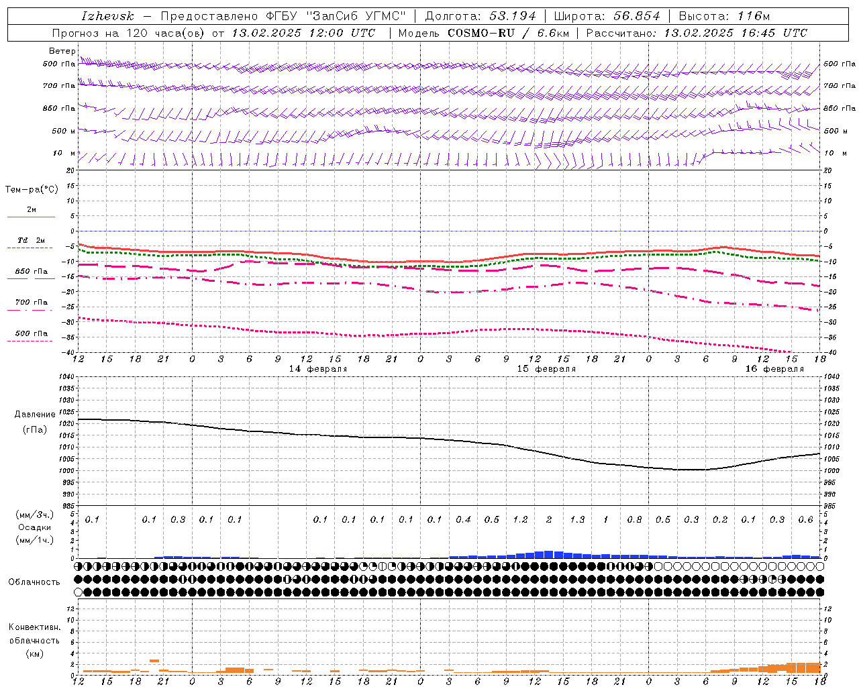Click the elevation value "Высота: 116м"
Screen dimensions: 859x687
pos(724,16)
